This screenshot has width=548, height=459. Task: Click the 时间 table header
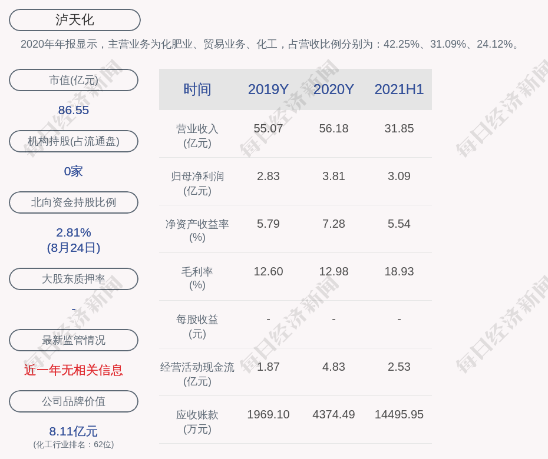click(197, 89)
